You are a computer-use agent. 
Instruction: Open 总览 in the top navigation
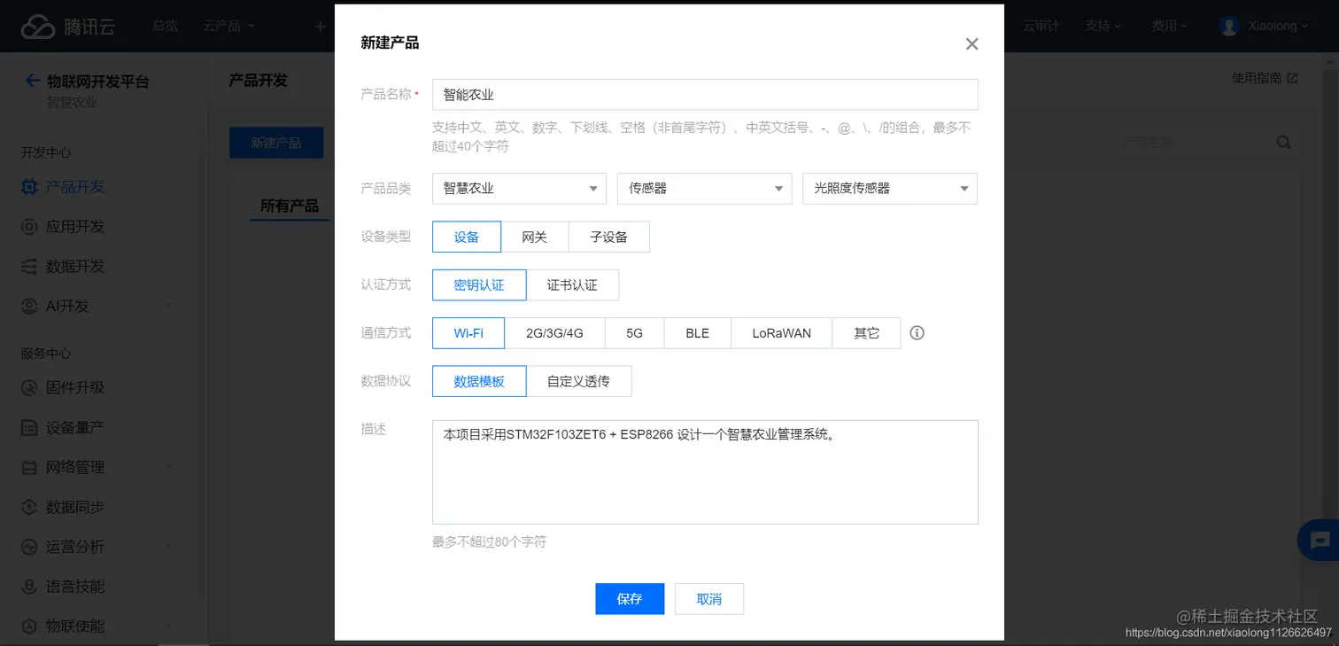point(165,27)
